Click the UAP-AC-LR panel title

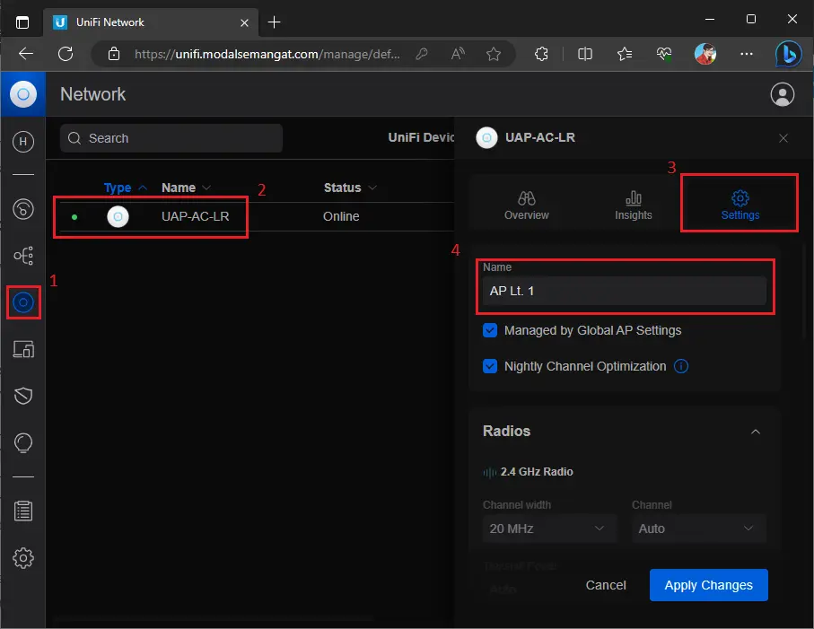[540, 137]
